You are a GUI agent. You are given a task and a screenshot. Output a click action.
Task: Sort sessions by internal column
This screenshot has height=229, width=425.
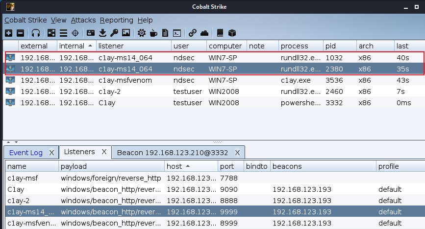(x=76, y=46)
